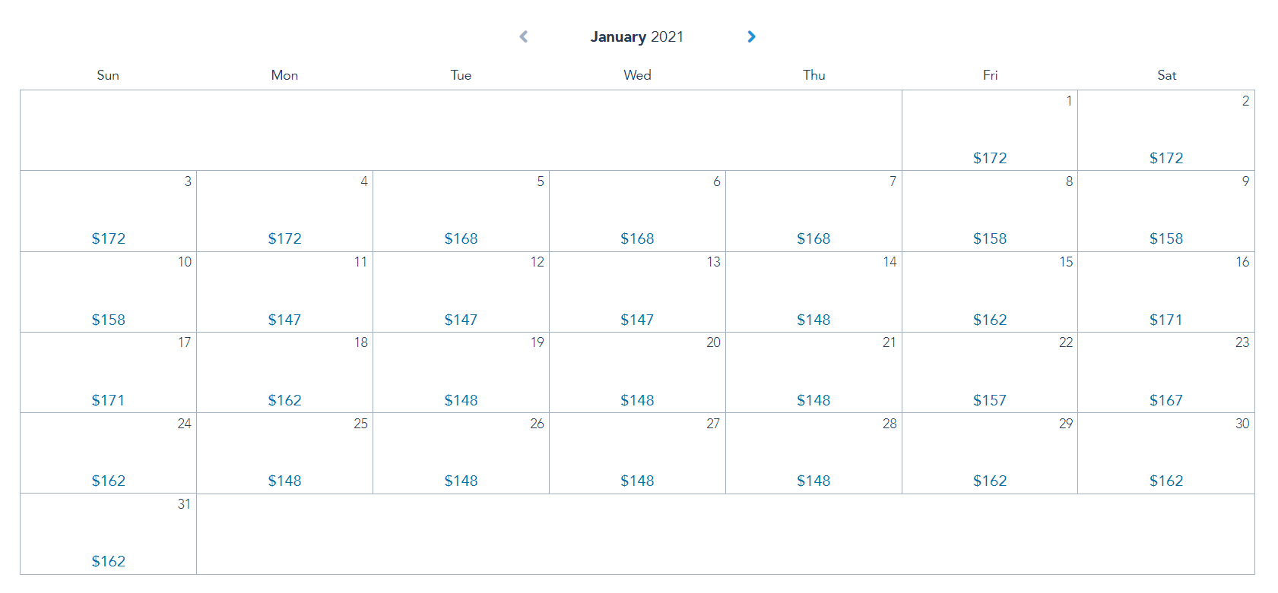Select the $172 price on January 1
1278x593 pixels.
(989, 158)
